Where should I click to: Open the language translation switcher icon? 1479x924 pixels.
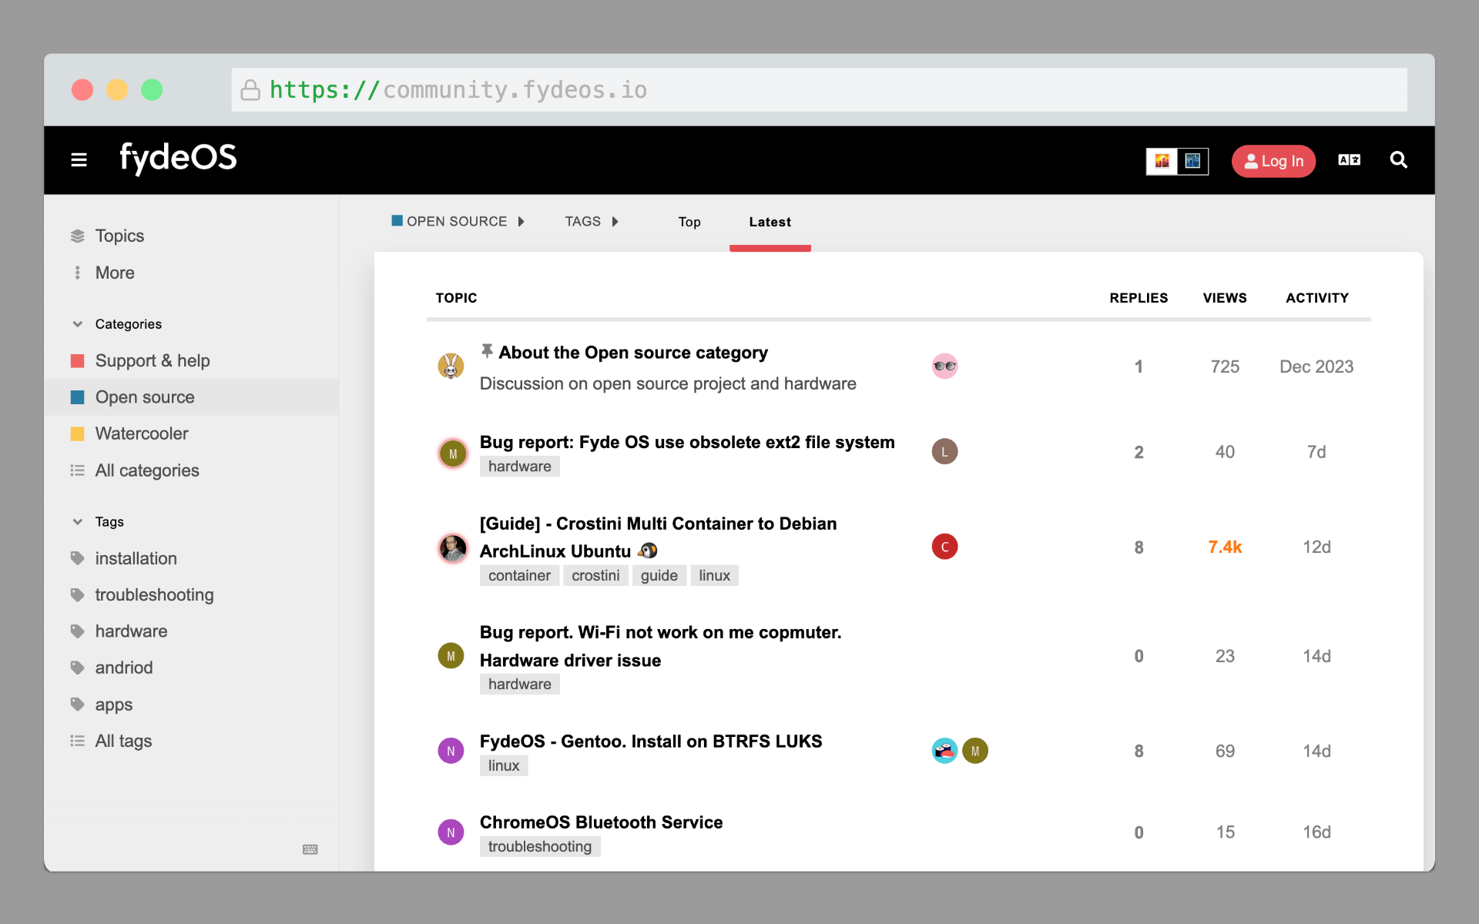(1349, 160)
